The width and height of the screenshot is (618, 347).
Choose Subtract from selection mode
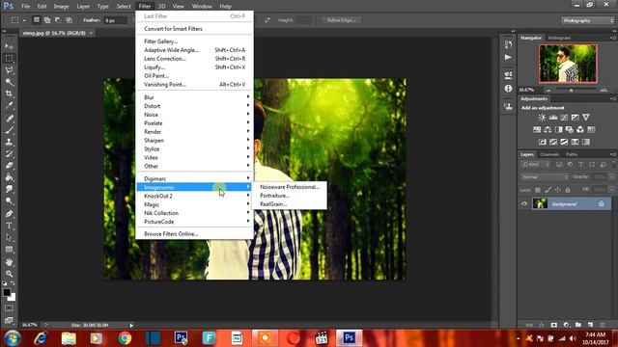click(x=58, y=20)
